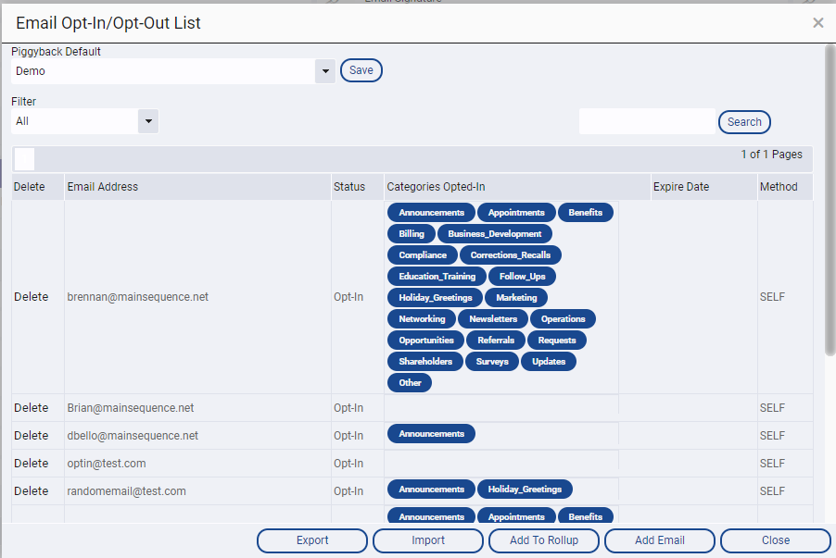The height and width of the screenshot is (558, 836).
Task: Delete the Brian@mainsequence.net entry
Action: 31,408
